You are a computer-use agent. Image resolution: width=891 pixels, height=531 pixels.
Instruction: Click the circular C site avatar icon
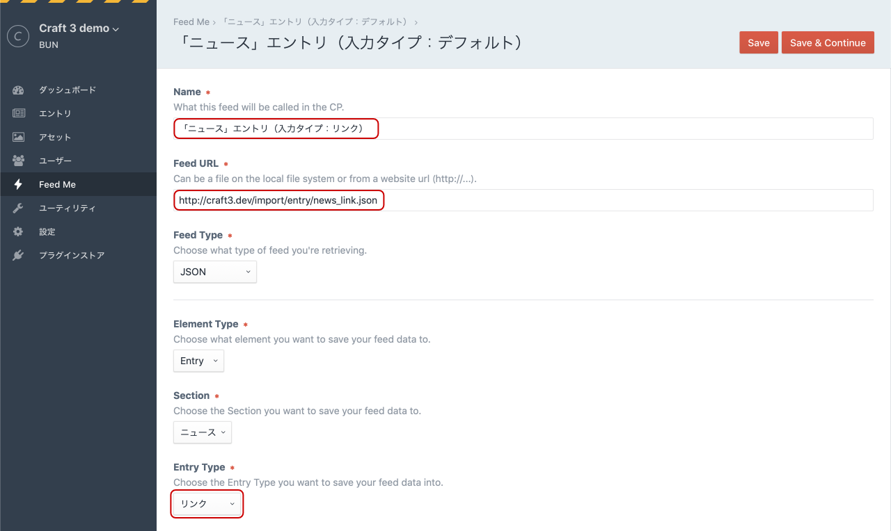(x=17, y=36)
